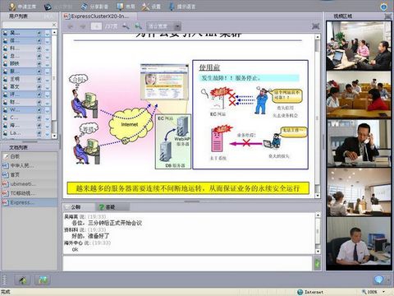This screenshot has height=296, width=394.
Task: Click the fullscreen icon at document toolbar right
Action: [x=316, y=26]
